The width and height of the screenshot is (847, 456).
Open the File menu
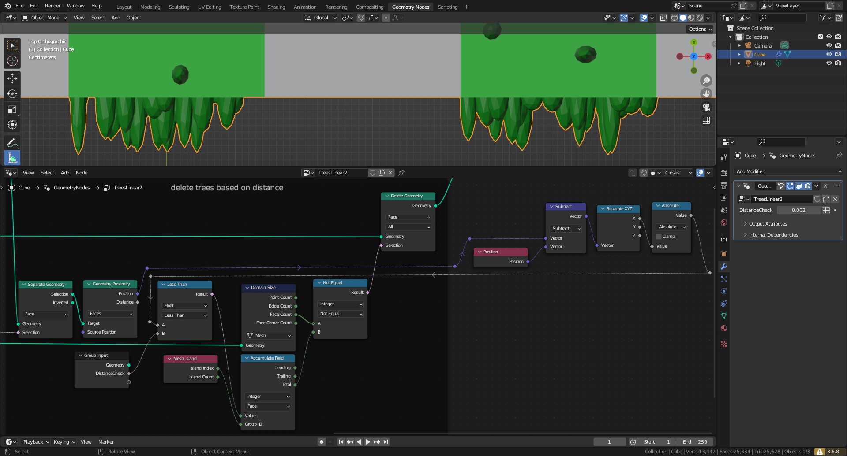pyautogui.click(x=19, y=6)
